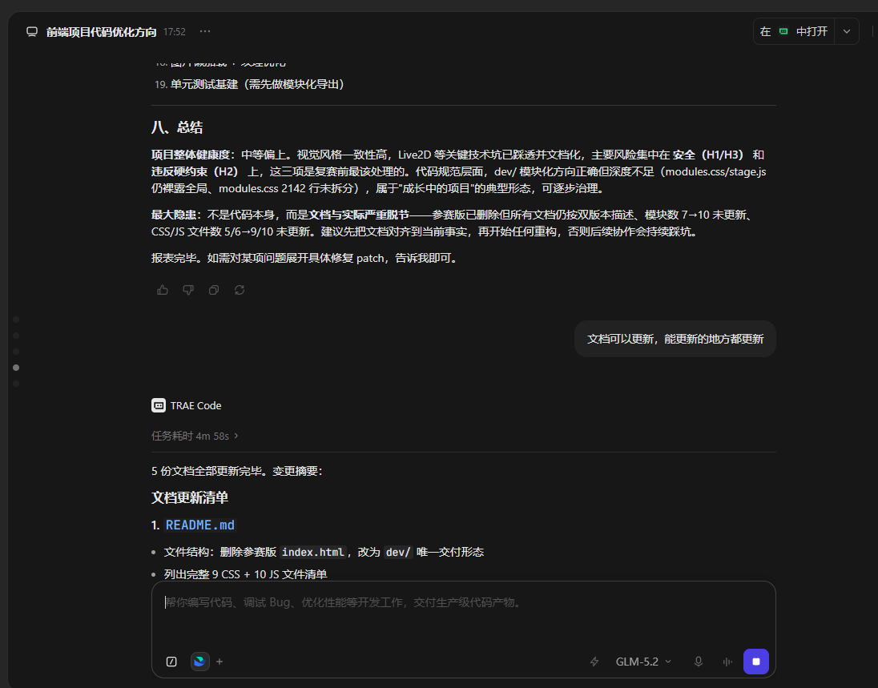Click the 在…中打开 button
This screenshot has width=878, height=688.
[793, 31]
